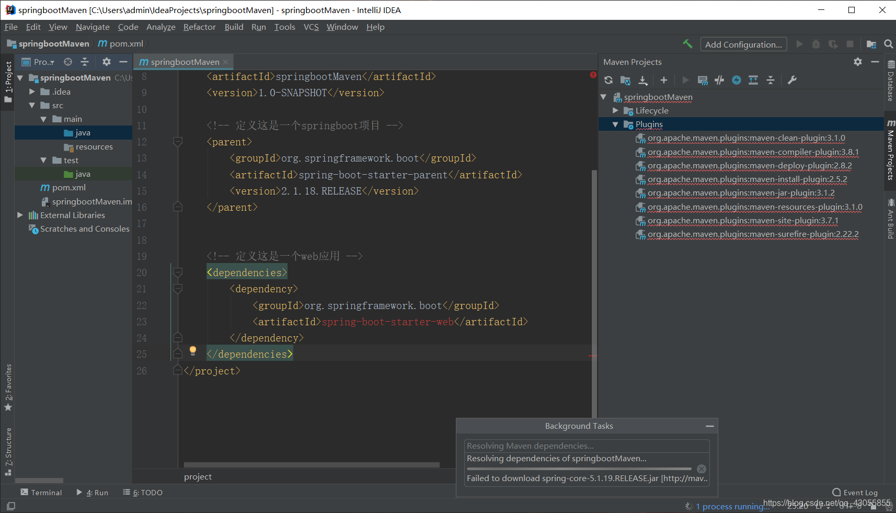This screenshot has height=513, width=896.
Task: Collapse all in the Project panel
Action: [85, 62]
